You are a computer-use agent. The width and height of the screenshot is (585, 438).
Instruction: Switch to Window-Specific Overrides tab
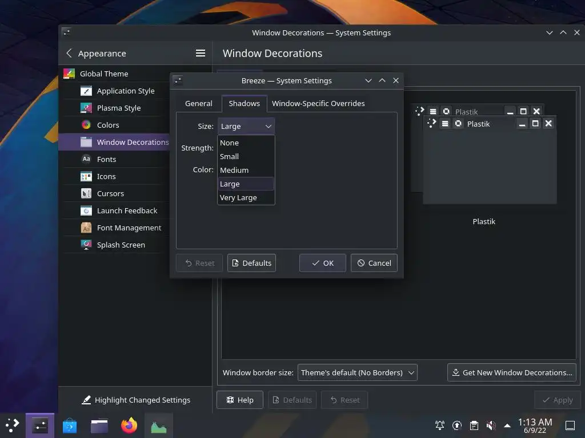[x=318, y=104]
